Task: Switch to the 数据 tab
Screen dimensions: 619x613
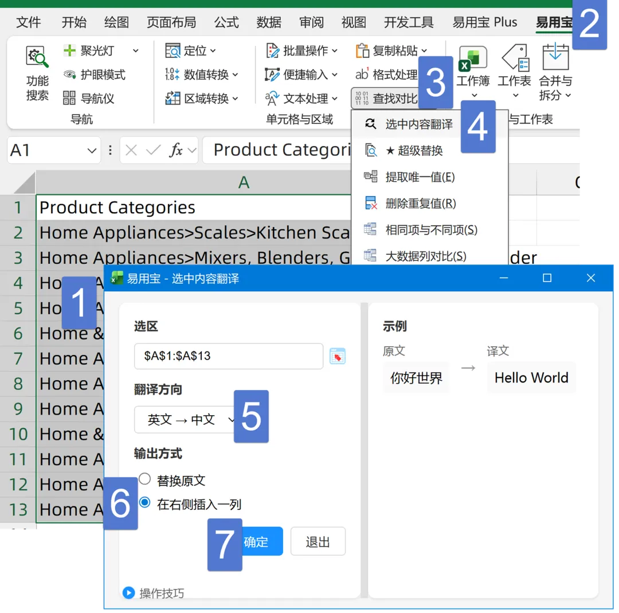Action: 269,22
